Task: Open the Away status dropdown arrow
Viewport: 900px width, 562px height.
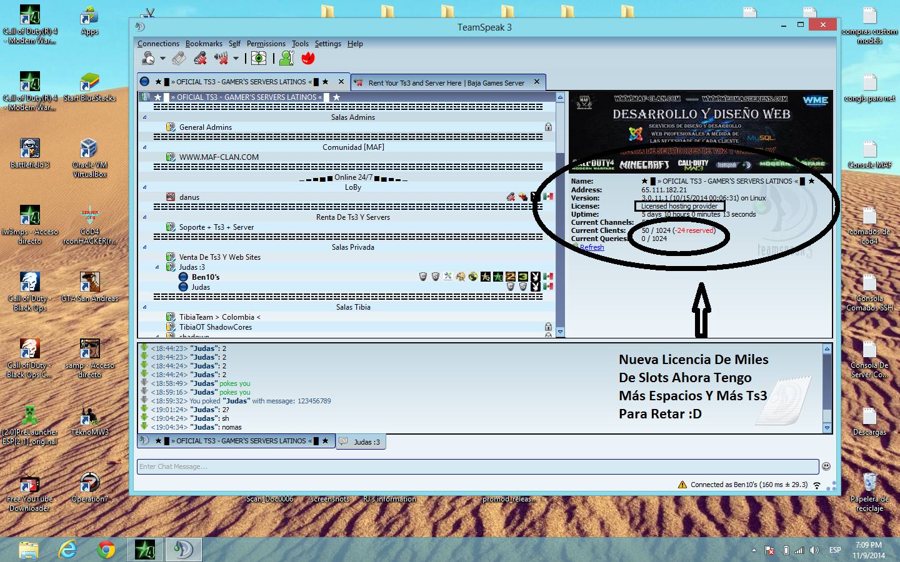Action: coord(236,59)
